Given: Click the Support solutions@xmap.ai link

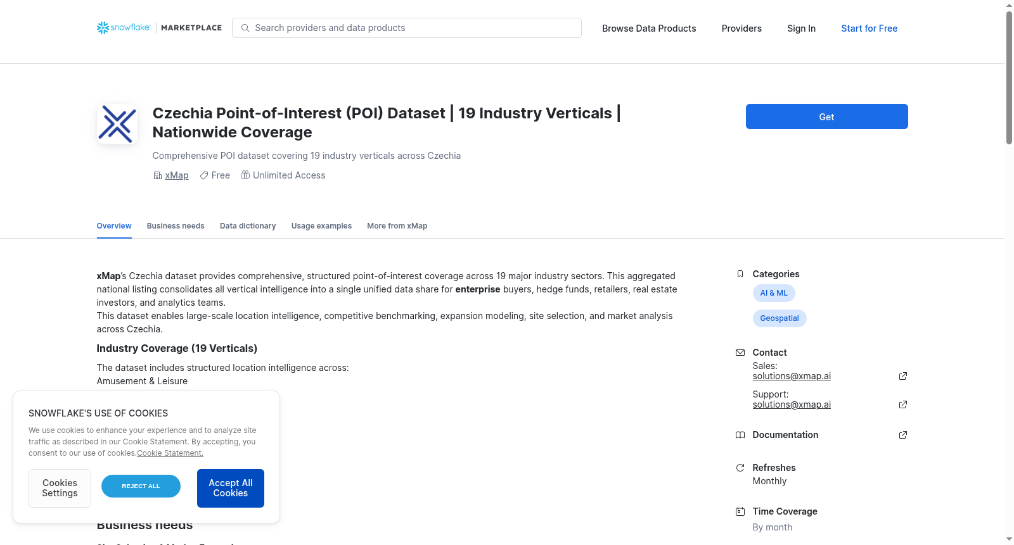Looking at the screenshot, I should [792, 404].
